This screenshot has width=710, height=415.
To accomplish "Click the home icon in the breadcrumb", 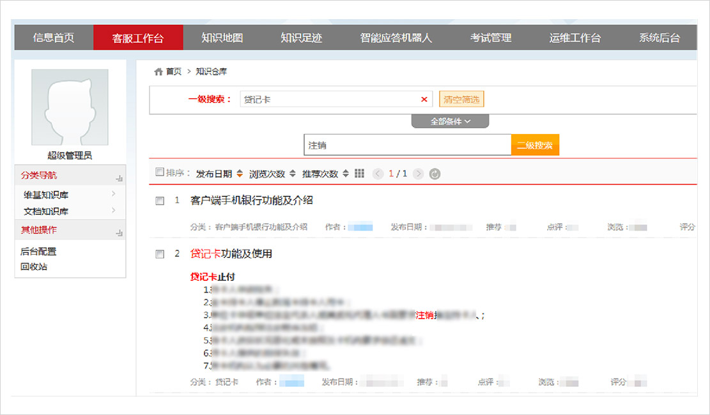I will coord(158,72).
